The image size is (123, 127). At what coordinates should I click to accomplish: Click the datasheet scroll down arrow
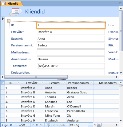[121, 121]
